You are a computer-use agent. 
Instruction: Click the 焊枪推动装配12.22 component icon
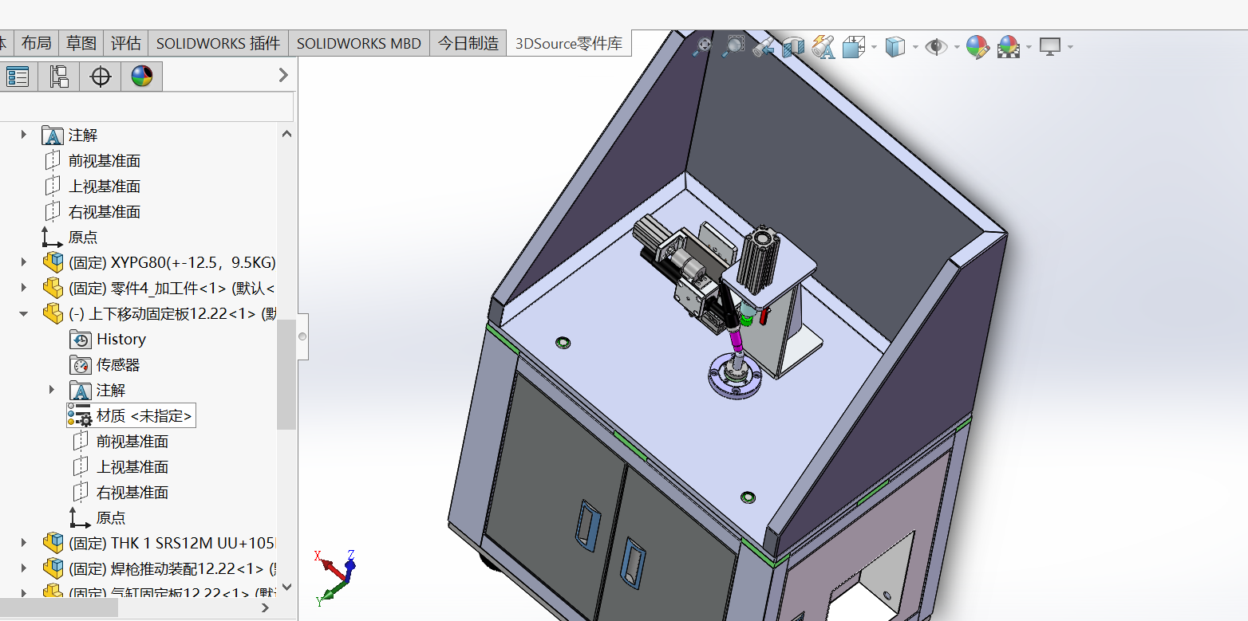click(53, 568)
